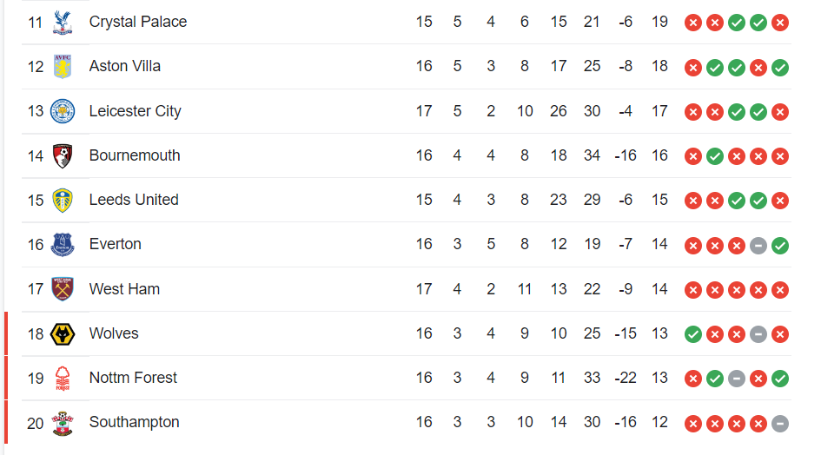Click the Bournemouth club crest
821x455 pixels.
coord(63,156)
